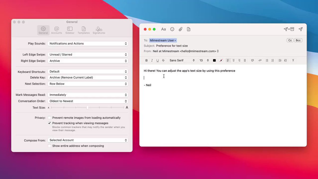The image size is (318, 179).
Task: Open the Left Edge Swipe dropdown
Action: click(88, 55)
